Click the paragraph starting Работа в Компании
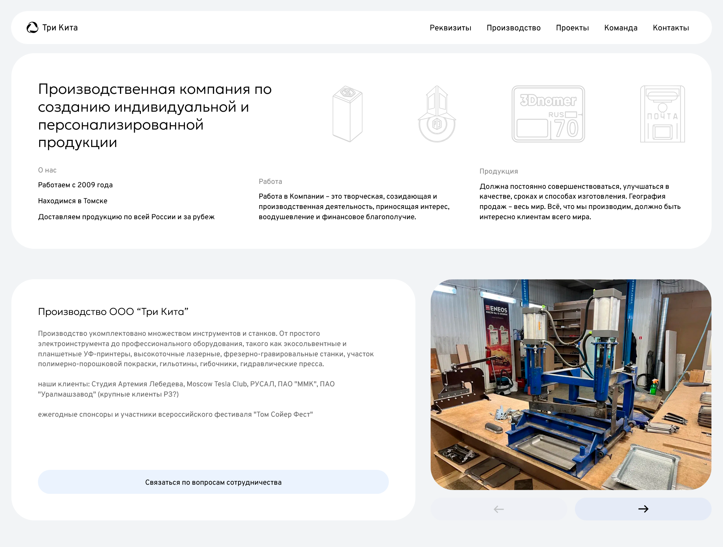The image size is (723, 547). tap(354, 207)
